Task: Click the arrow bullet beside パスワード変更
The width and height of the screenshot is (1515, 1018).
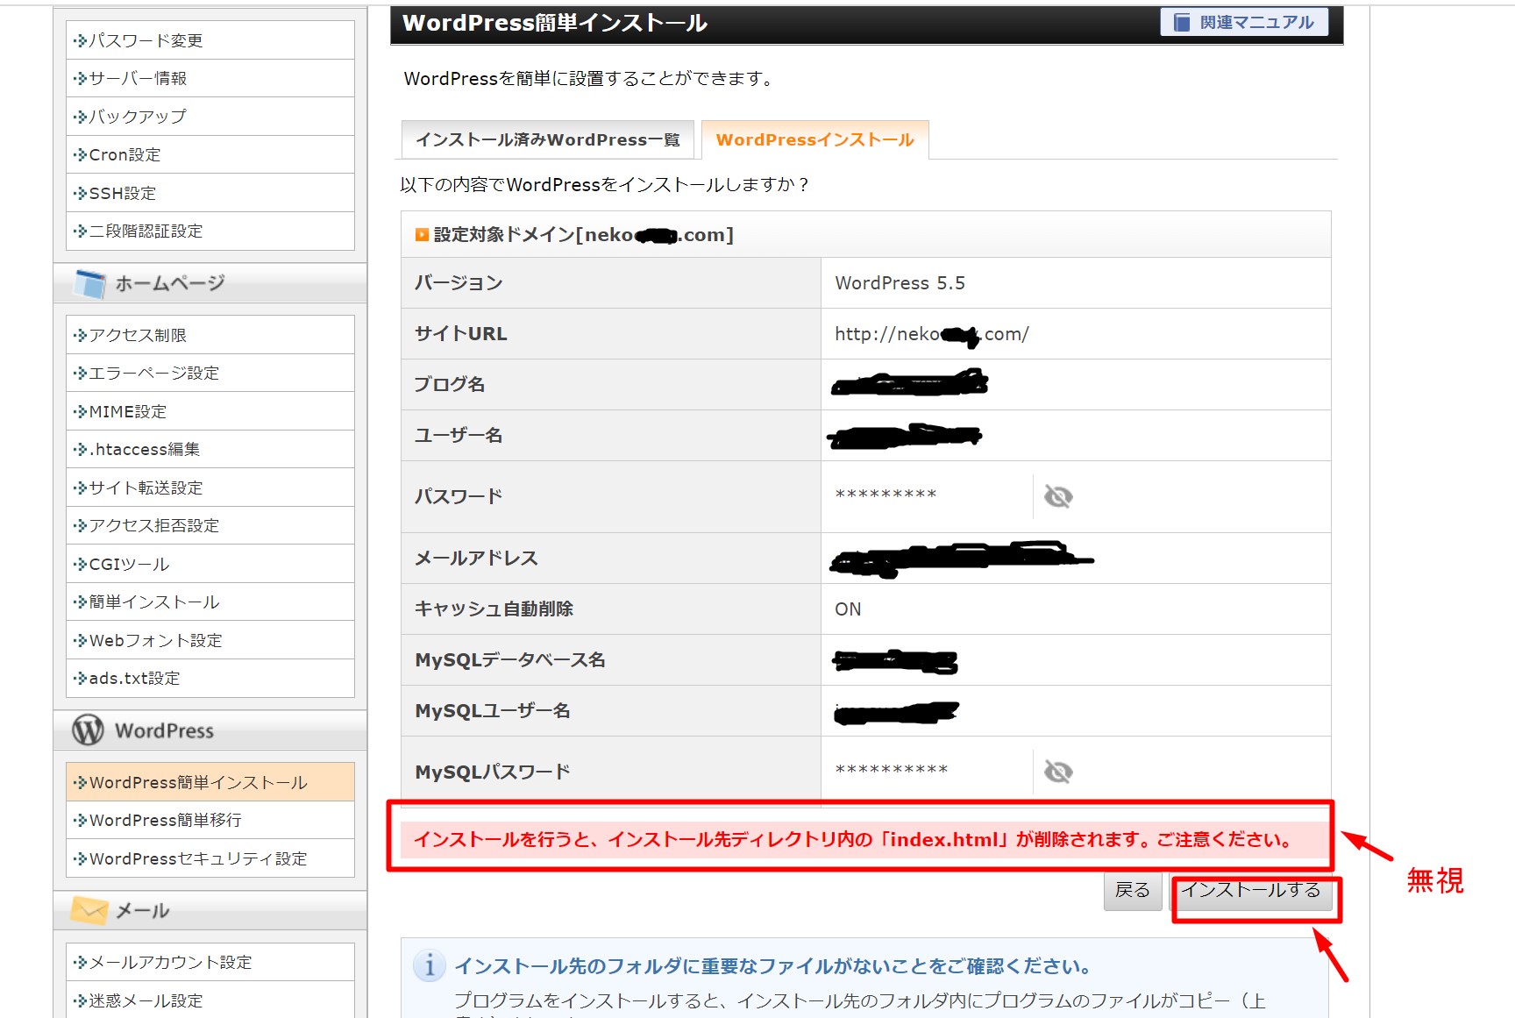Action: pyautogui.click(x=80, y=40)
